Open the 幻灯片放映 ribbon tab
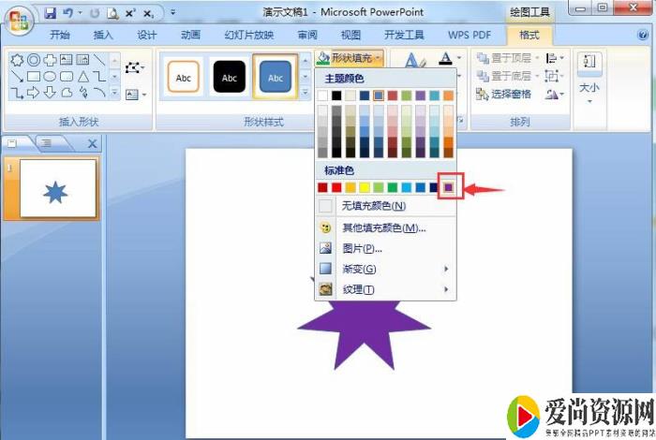 248,35
